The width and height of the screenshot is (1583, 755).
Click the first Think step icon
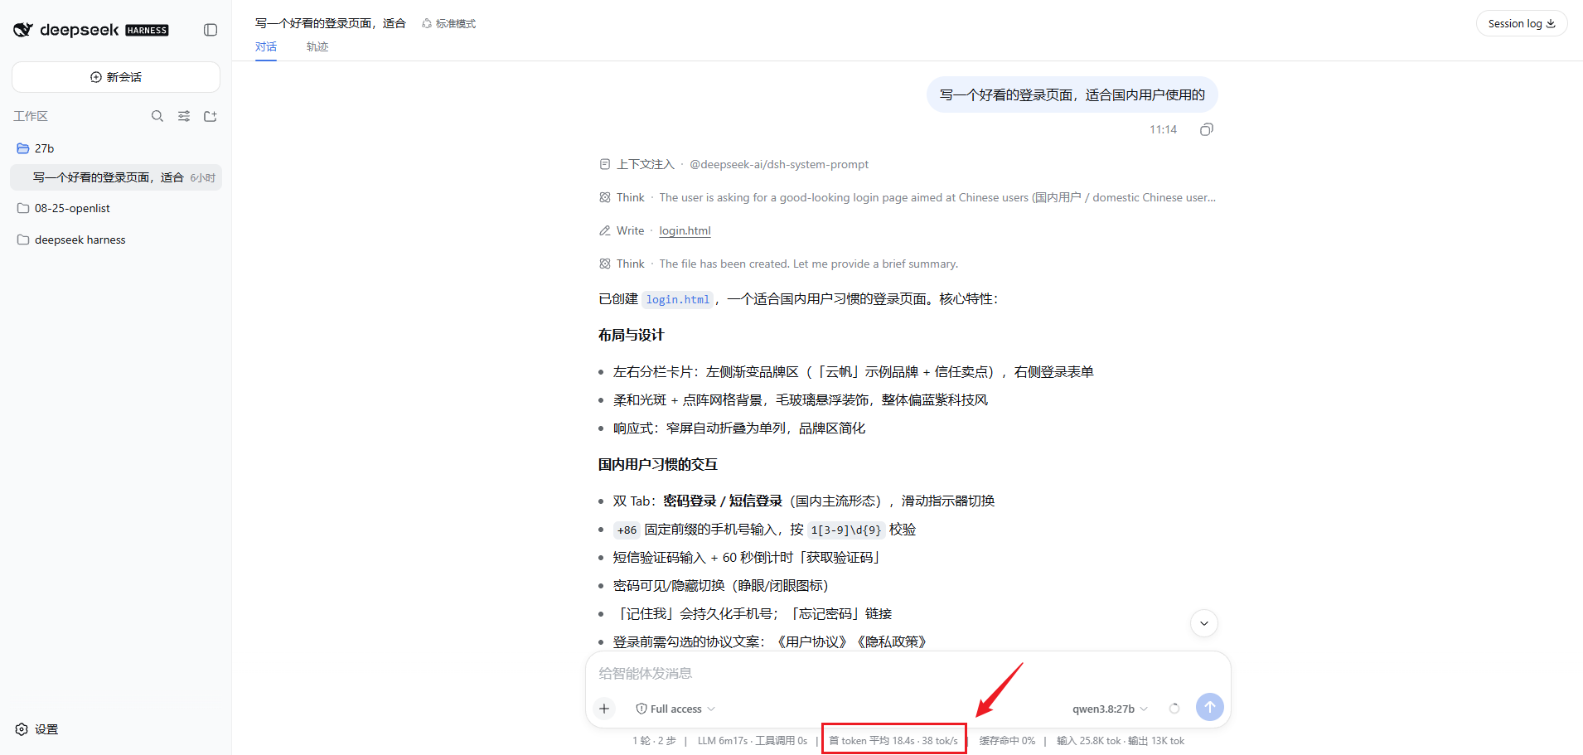605,197
